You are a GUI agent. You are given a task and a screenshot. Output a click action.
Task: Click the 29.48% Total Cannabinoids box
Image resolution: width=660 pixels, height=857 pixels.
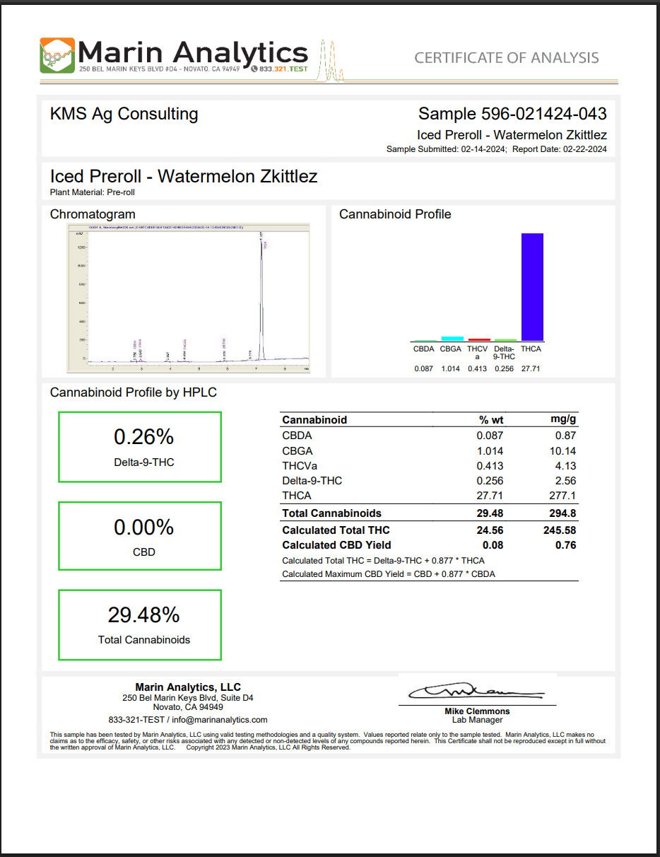(140, 625)
